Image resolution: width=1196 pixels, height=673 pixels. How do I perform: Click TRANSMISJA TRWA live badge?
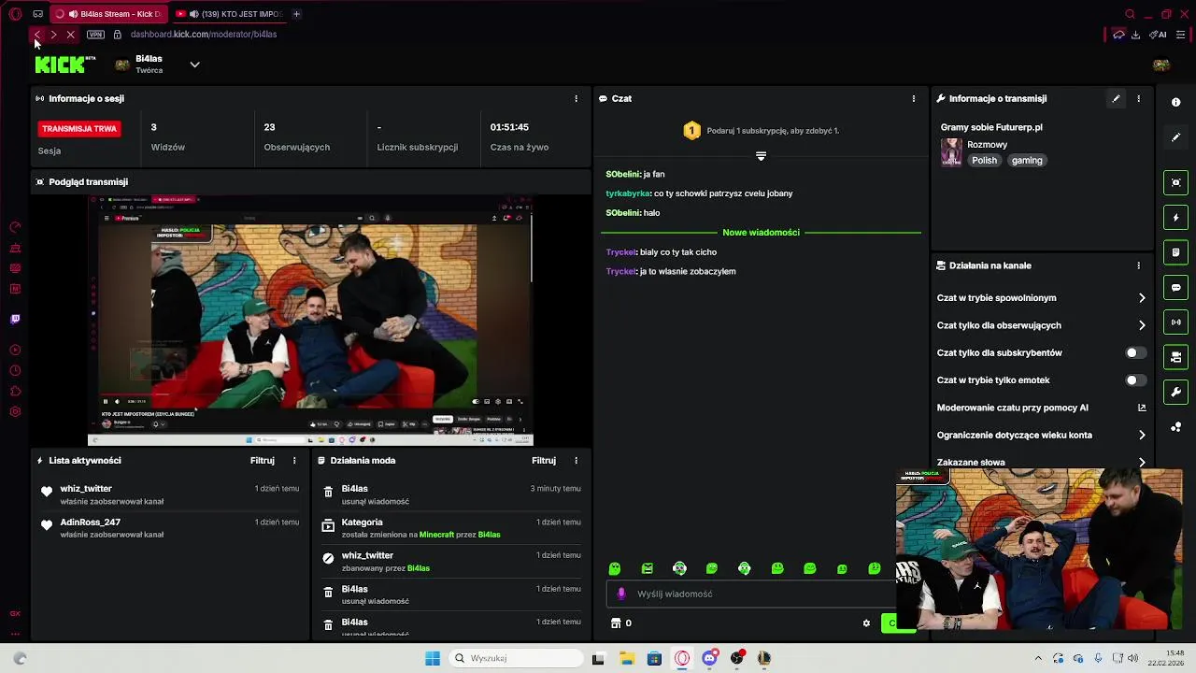pyautogui.click(x=79, y=129)
